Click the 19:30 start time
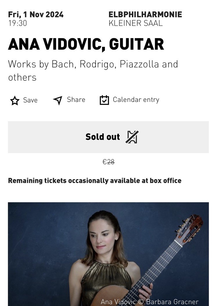217x306 pixels. pos(18,23)
